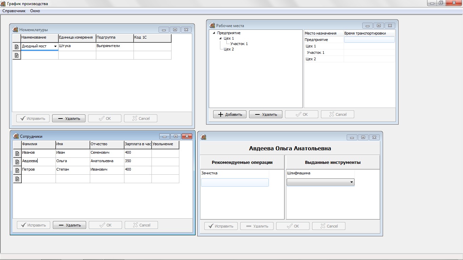Open the Справочник menu
The width and height of the screenshot is (463, 260).
click(x=14, y=11)
